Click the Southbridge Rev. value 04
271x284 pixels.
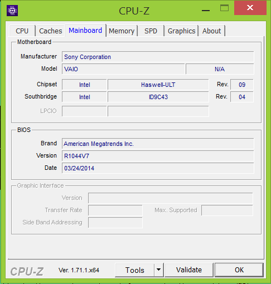coord(242,97)
